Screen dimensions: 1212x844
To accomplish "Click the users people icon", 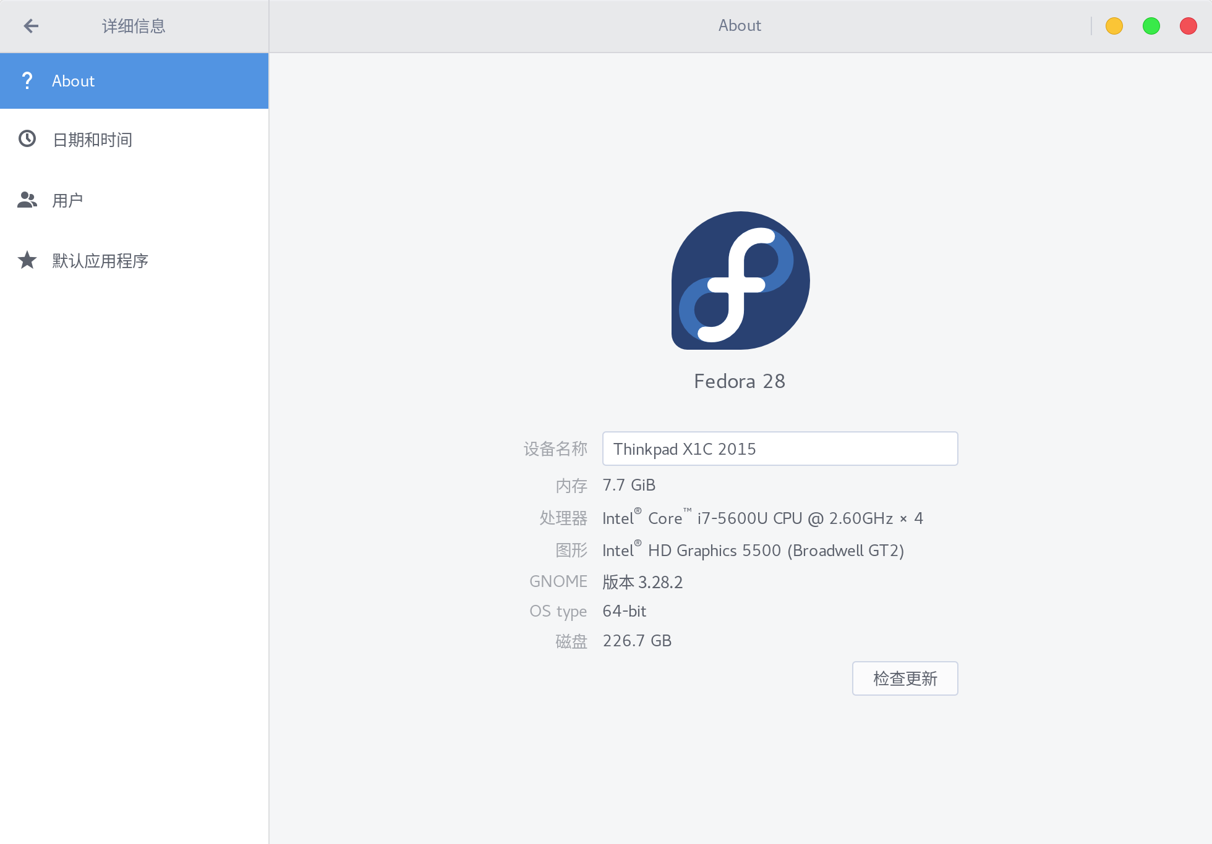I will 27,200.
